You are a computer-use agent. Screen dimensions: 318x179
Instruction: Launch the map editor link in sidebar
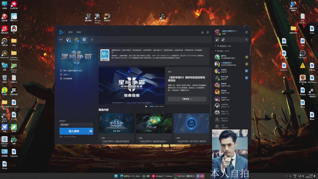click(66, 78)
